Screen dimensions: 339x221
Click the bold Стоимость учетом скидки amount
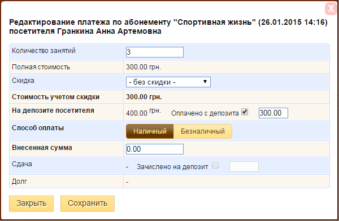(x=144, y=97)
